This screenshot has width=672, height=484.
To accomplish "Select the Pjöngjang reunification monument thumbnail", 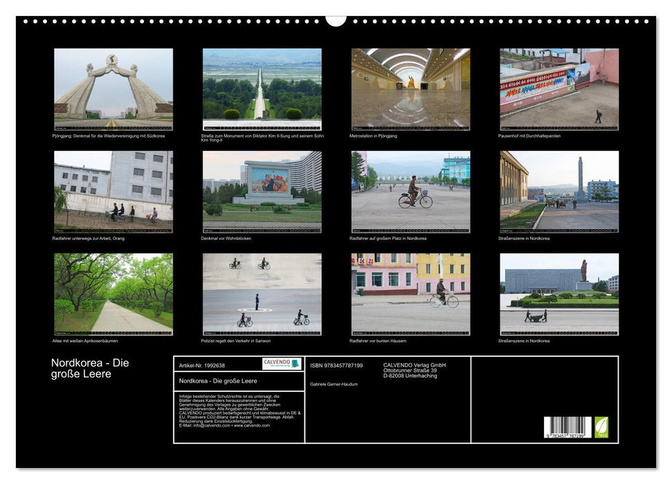I will [x=111, y=89].
